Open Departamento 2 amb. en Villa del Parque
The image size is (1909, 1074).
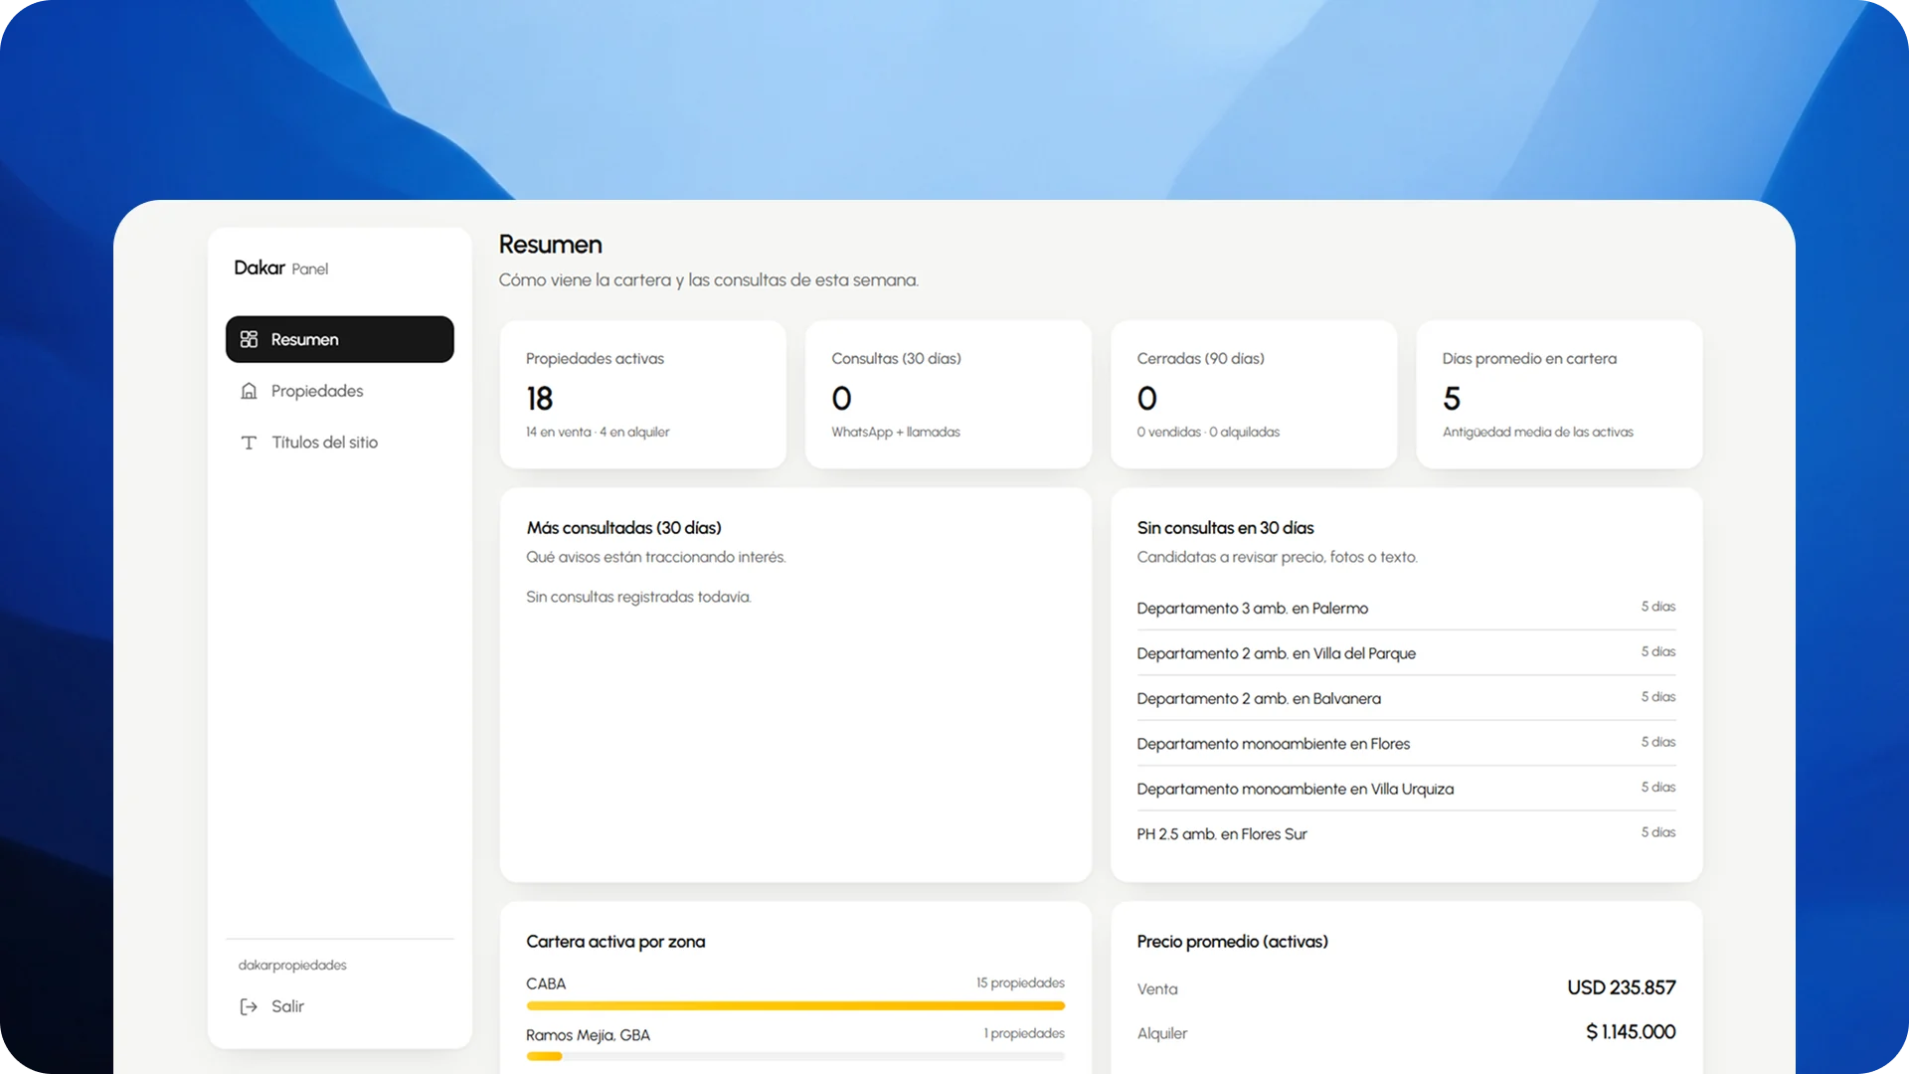[1406, 653]
